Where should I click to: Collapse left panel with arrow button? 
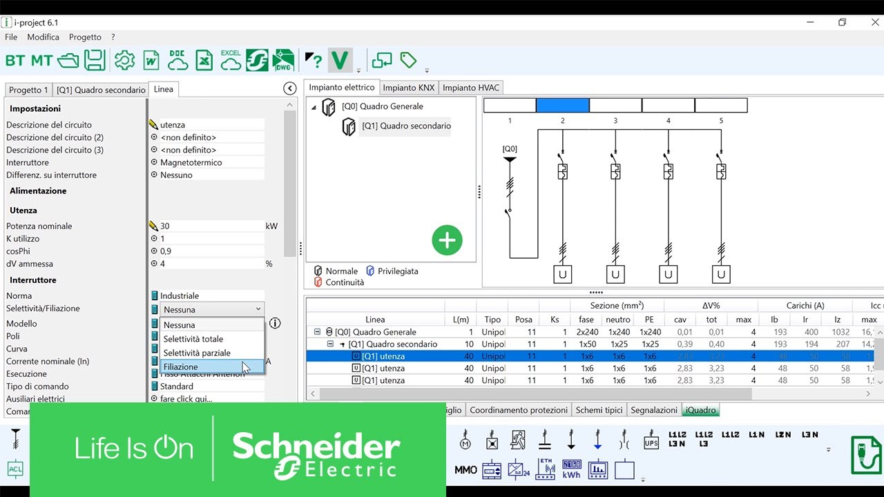(290, 88)
